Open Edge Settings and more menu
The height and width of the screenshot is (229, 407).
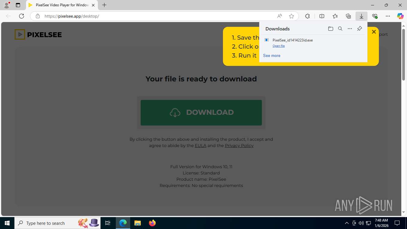(388, 16)
